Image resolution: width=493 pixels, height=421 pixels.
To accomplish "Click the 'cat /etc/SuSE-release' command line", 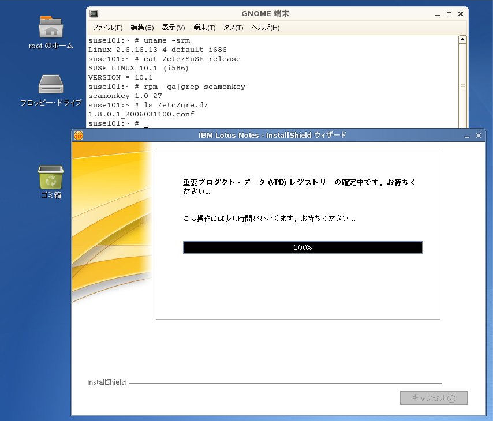I will 164,59.
